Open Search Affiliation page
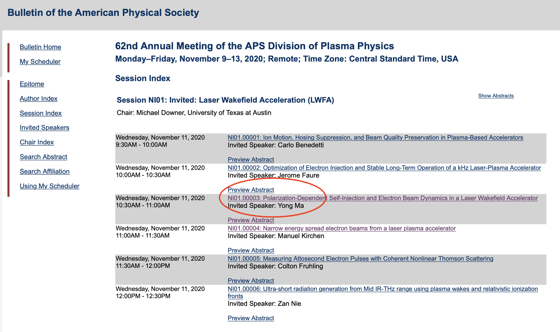The image size is (560, 332). (x=45, y=171)
